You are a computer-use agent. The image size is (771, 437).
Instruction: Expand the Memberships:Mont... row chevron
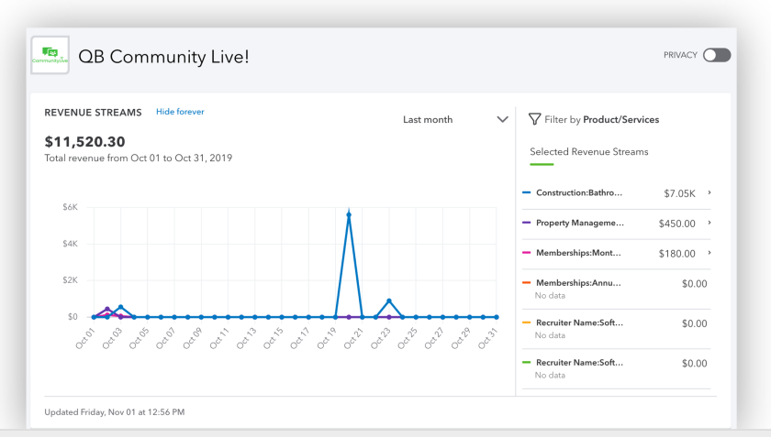[709, 252]
